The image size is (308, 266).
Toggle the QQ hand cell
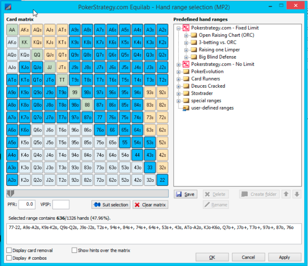[x=37, y=55]
